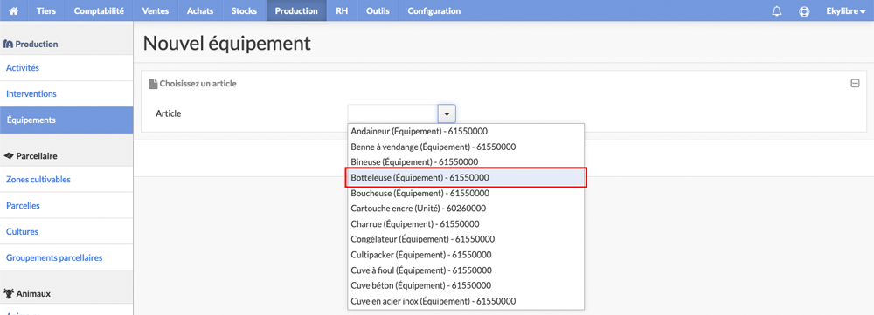
Task: Select Congélateur (Équipement) option
Action: tap(466, 239)
